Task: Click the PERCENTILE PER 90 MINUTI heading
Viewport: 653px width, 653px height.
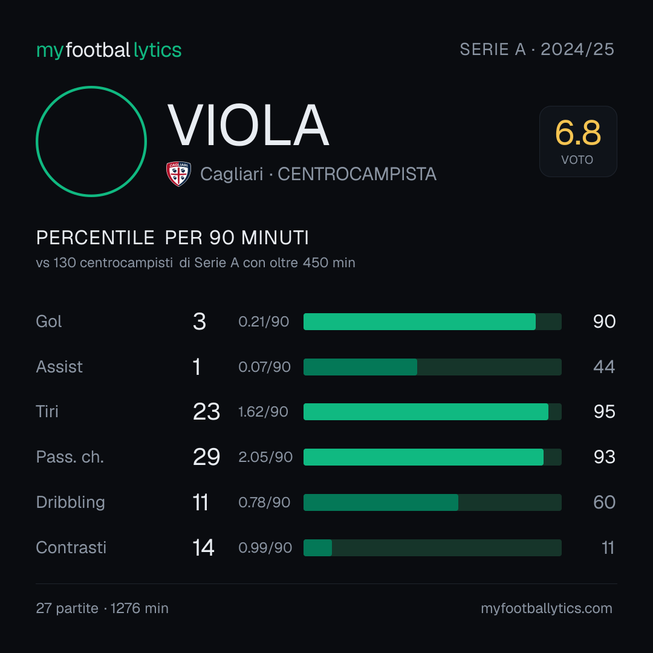Action: [172, 238]
